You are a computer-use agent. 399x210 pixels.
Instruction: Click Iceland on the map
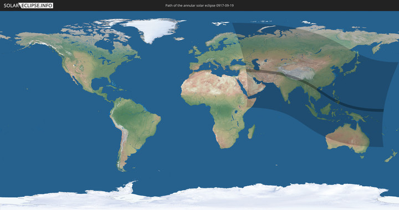point(179,39)
